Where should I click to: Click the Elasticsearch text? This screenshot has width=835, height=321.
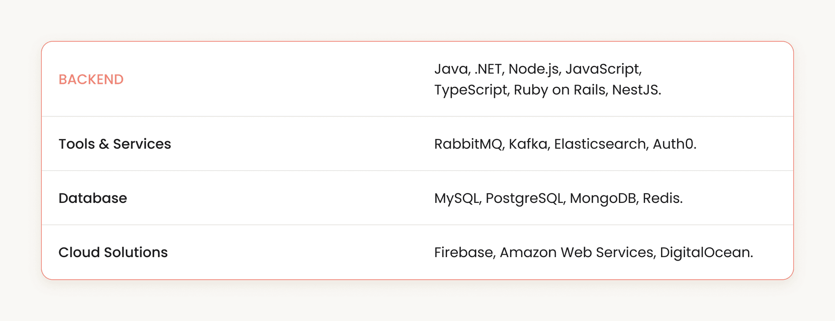[600, 144]
